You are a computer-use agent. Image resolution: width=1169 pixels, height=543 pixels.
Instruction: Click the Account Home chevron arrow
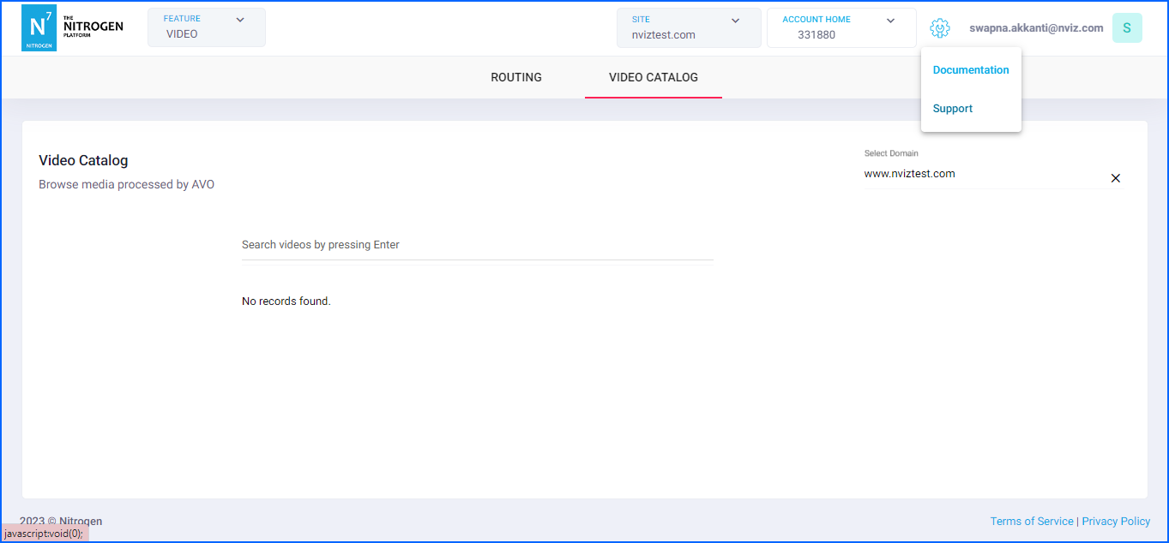[890, 21]
